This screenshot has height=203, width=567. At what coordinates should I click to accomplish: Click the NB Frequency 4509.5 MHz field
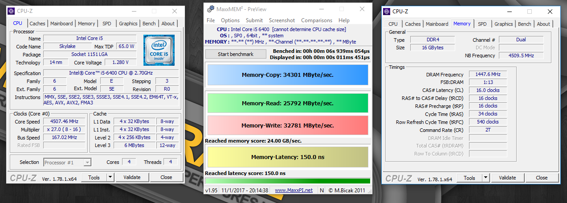point(521,56)
